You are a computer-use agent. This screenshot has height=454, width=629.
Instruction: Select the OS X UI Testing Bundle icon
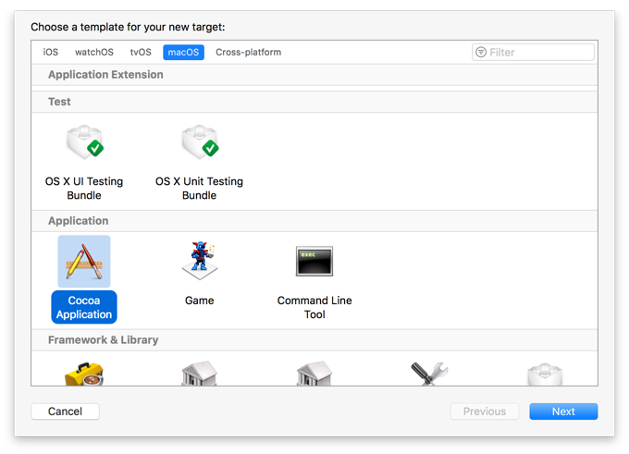[85, 142]
